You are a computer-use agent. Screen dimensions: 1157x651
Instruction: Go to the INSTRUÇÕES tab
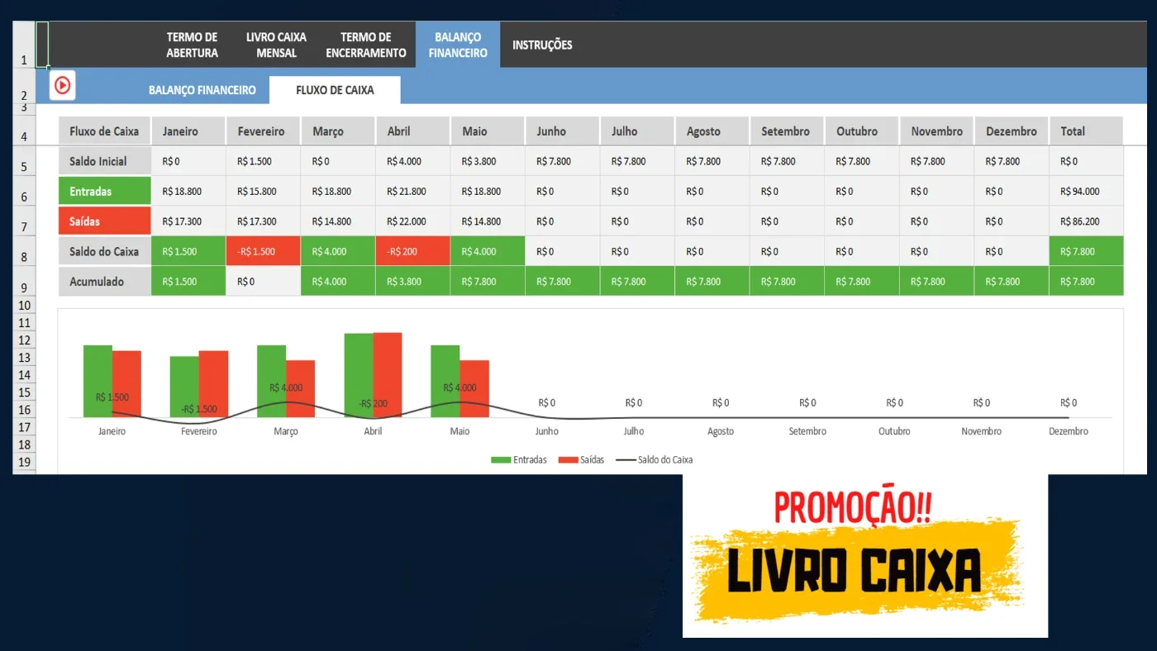[542, 45]
